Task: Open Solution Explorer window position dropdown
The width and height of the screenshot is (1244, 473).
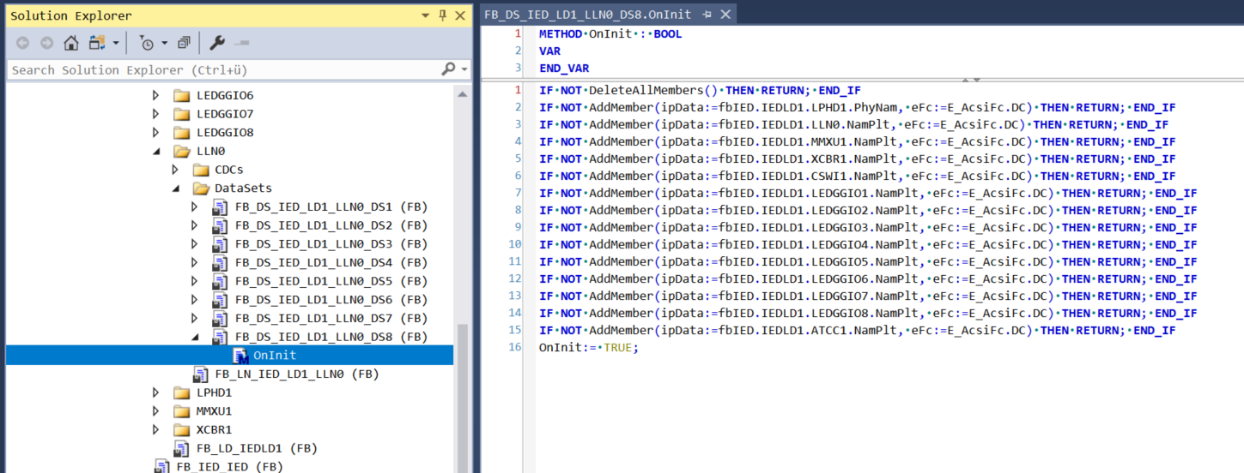Action: pyautogui.click(x=426, y=15)
